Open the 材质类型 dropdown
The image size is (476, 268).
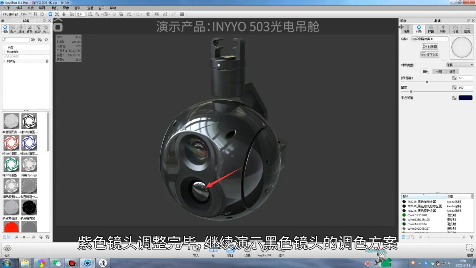click(460, 65)
